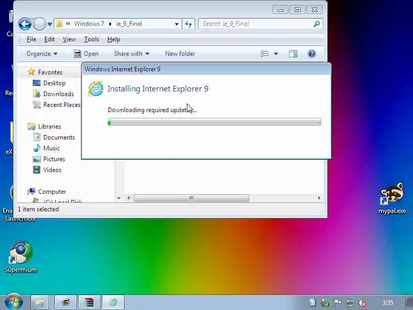
Task: Toggle the preview pane
Action: click(x=293, y=54)
